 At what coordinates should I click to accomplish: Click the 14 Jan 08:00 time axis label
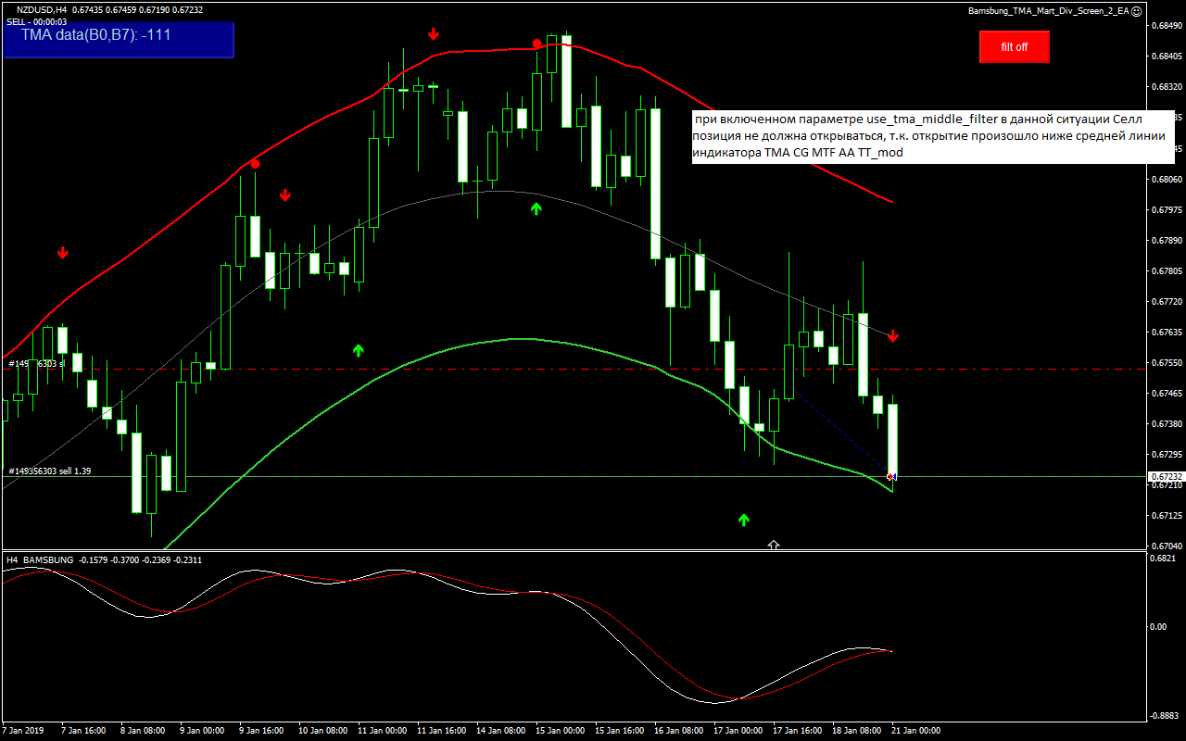coord(501,731)
